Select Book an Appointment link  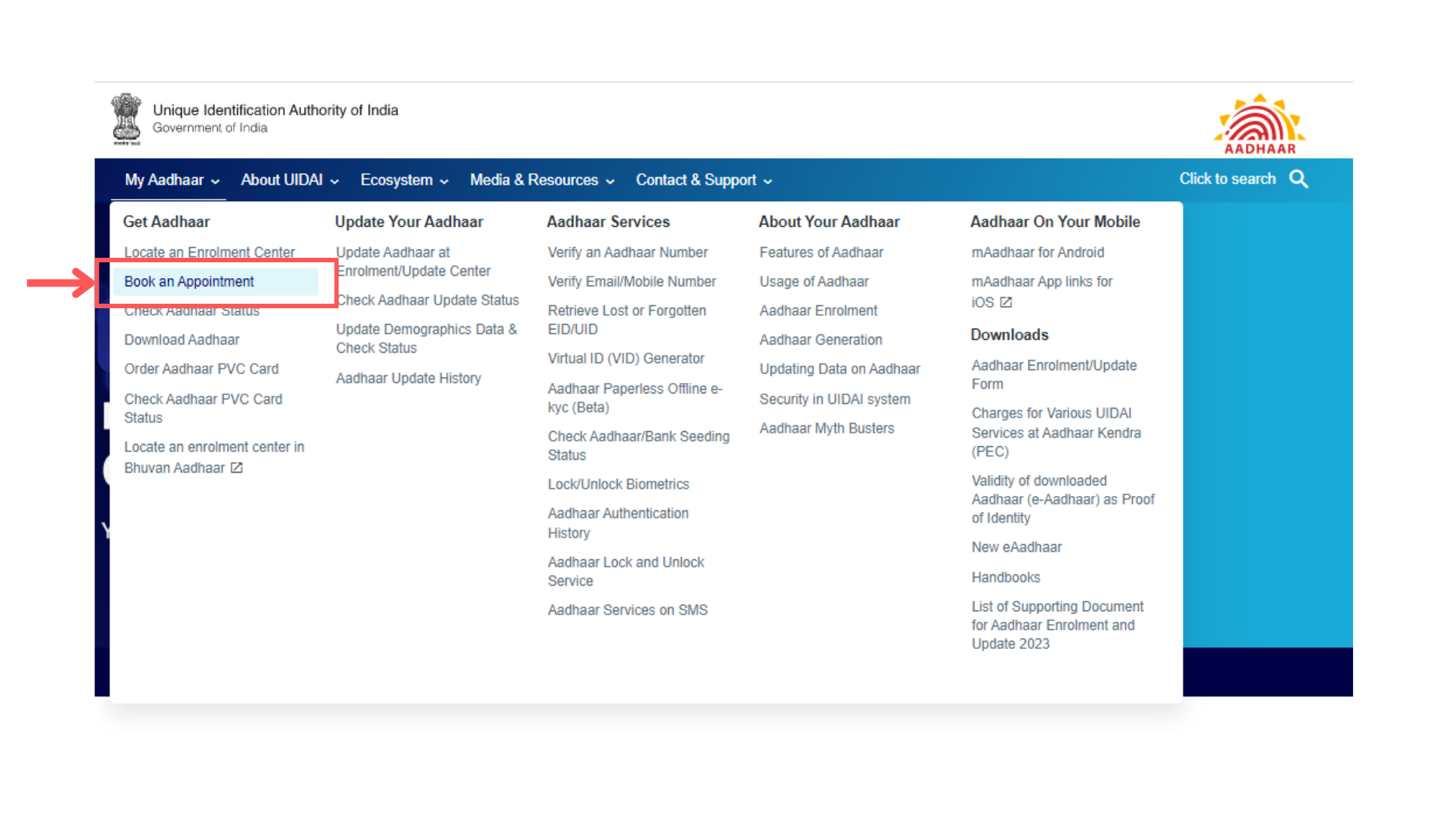tap(189, 282)
